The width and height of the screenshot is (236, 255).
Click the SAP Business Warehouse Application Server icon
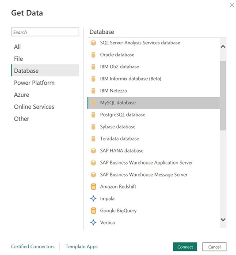click(93, 163)
